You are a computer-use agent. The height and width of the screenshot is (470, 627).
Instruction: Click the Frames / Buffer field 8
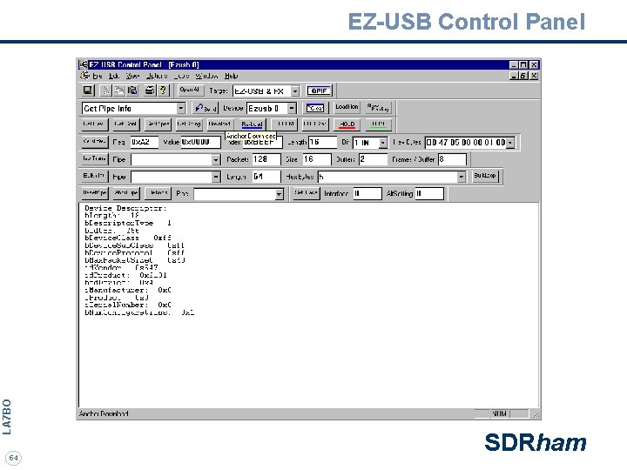point(452,160)
